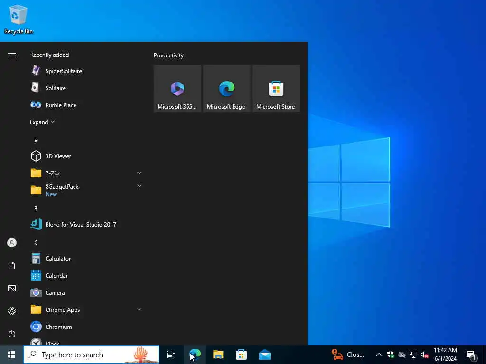The height and width of the screenshot is (364, 486).
Task: Open Settings gear in Start sidebar
Action: (x=12, y=311)
